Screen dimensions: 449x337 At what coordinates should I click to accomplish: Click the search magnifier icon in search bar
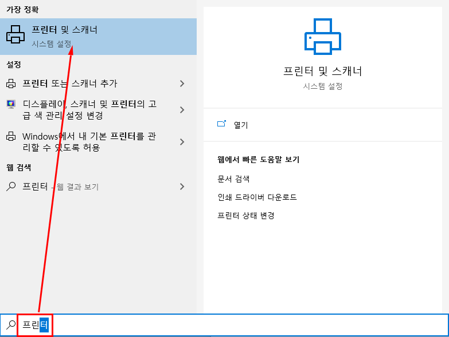[x=11, y=325]
